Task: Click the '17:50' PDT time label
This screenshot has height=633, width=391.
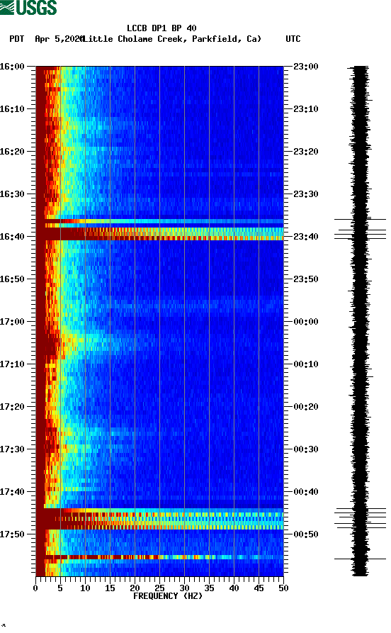Action: point(12,534)
